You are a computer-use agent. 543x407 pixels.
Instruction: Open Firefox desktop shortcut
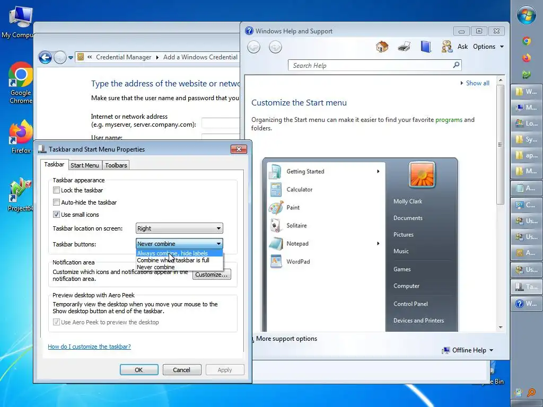point(21,137)
